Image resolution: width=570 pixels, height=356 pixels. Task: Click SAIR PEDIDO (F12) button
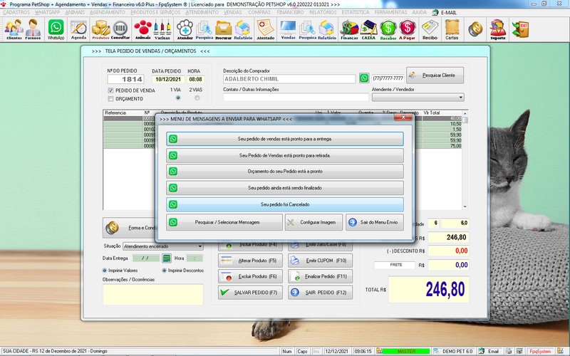(x=320, y=292)
